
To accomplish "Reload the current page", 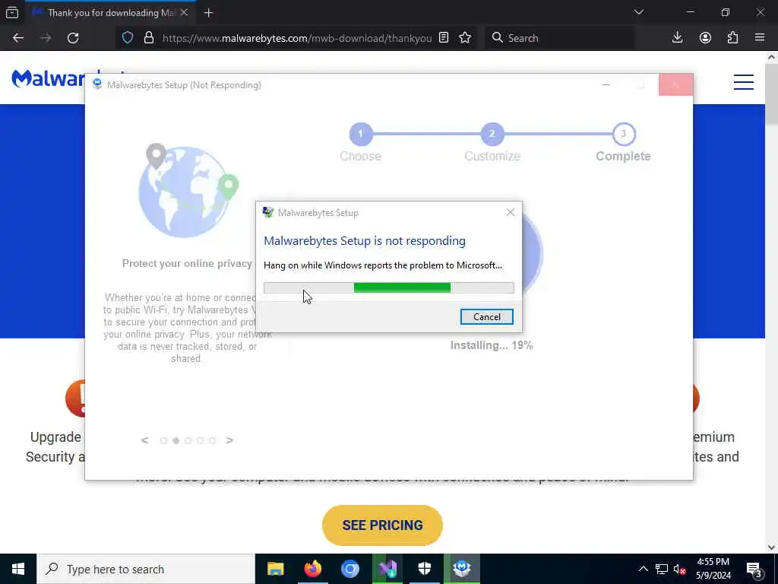I will [x=73, y=38].
